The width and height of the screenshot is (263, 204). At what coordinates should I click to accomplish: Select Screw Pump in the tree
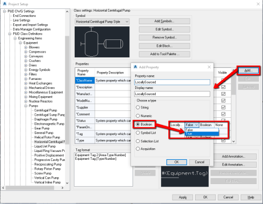(43, 174)
